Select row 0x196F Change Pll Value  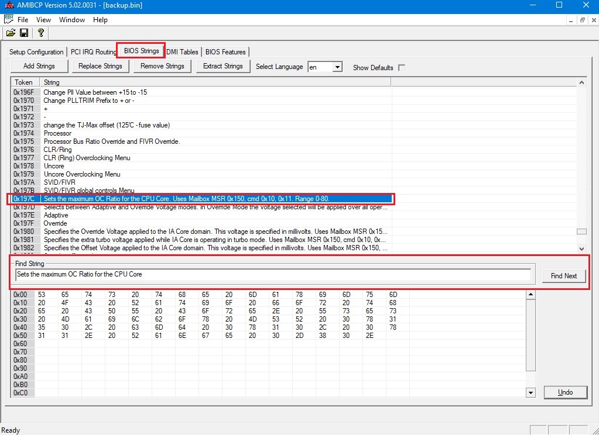point(201,92)
